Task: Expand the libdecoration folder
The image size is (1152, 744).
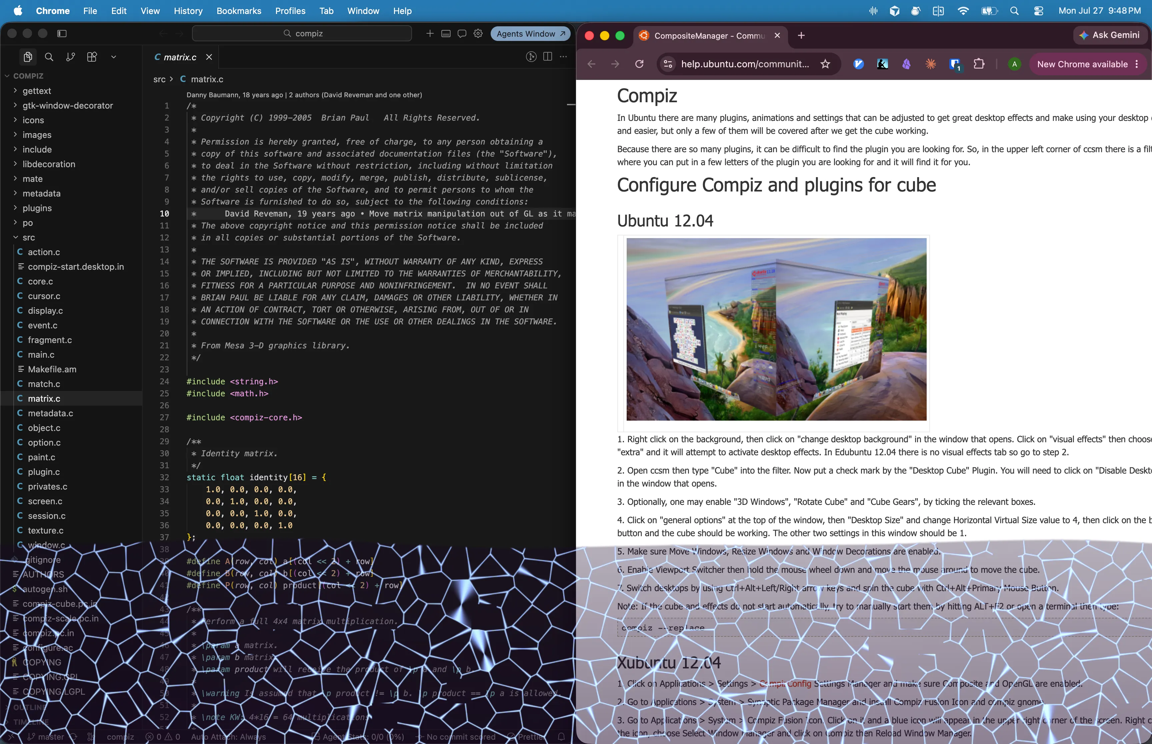Action: coord(72,164)
